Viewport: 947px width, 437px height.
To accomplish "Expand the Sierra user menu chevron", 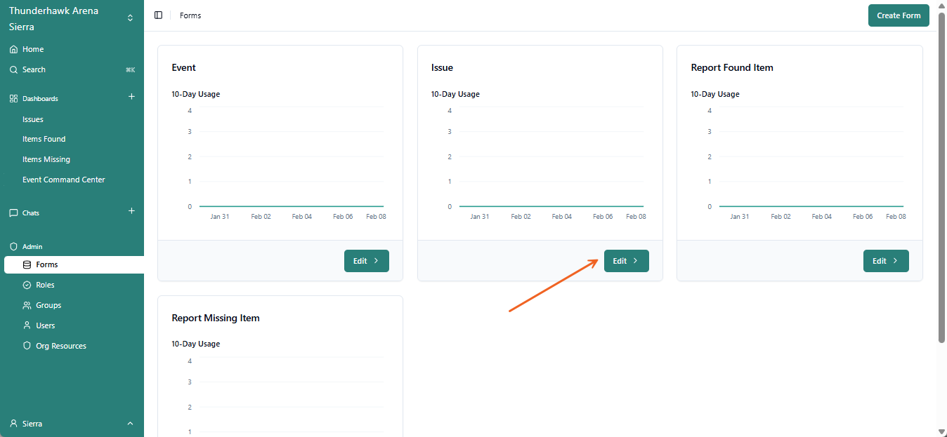I will pyautogui.click(x=130, y=424).
